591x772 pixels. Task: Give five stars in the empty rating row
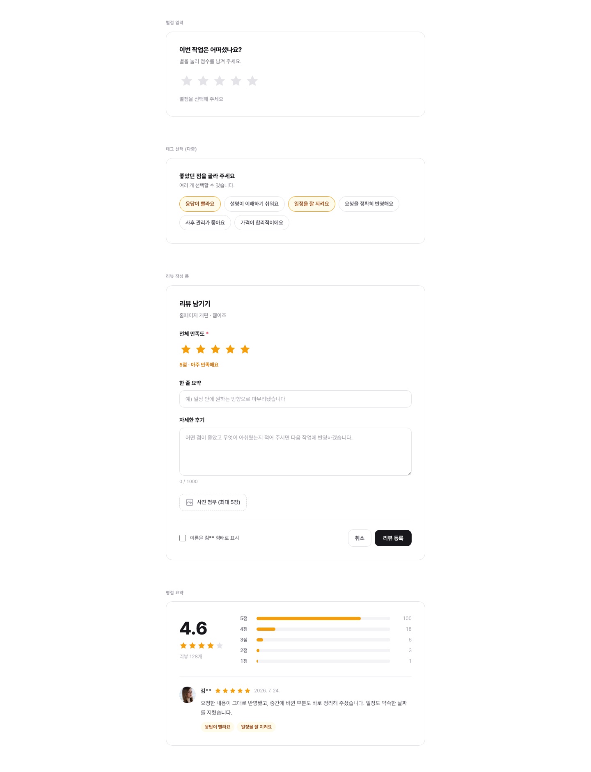coord(252,81)
